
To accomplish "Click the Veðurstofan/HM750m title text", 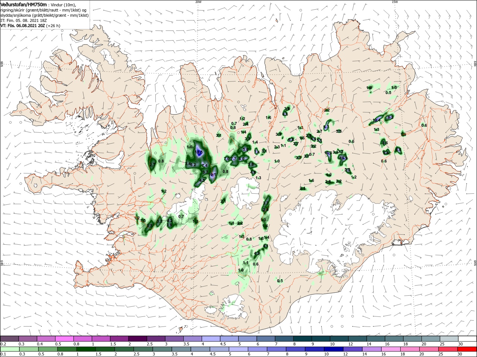I will [23, 4].
